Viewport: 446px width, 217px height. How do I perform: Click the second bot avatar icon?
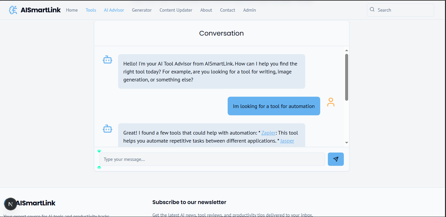(x=107, y=129)
